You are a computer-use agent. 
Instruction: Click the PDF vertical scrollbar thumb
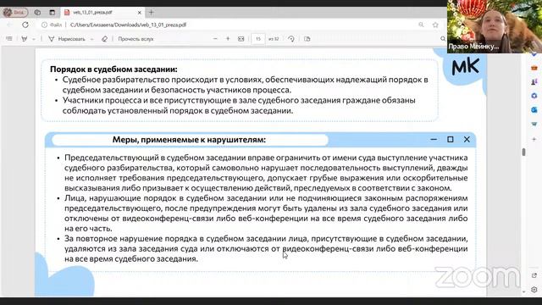pyautogui.click(x=523, y=152)
